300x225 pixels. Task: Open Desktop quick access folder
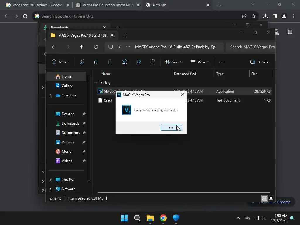coord(68,114)
